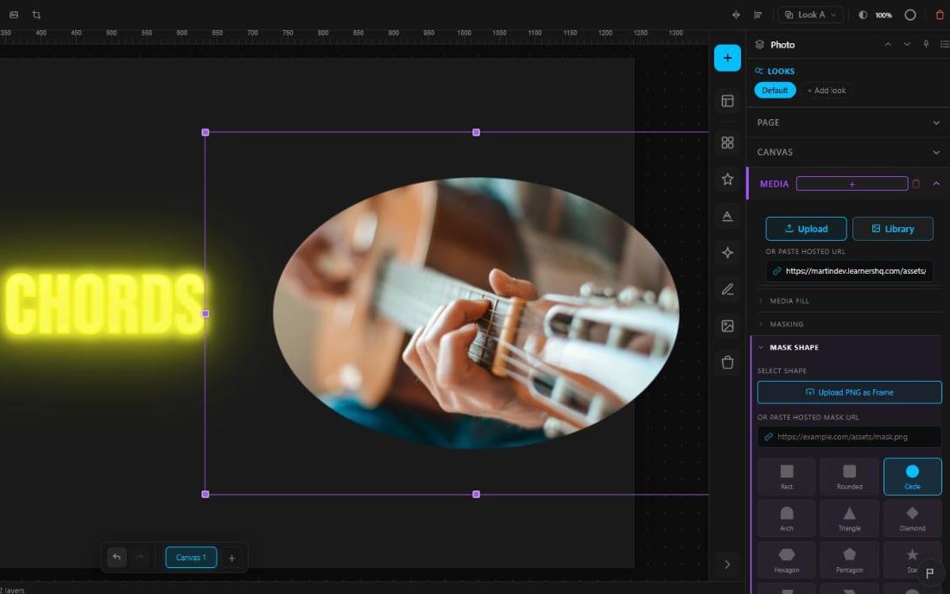Viewport: 950px width, 594px height.
Task: Choose the Triangle mask shape
Action: tap(850, 518)
